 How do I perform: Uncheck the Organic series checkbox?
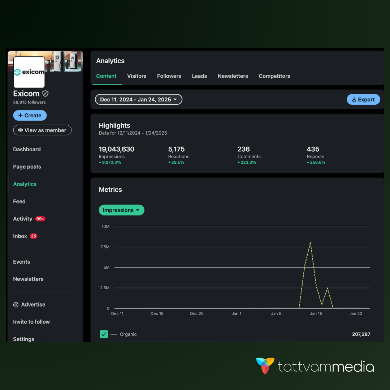click(x=104, y=334)
